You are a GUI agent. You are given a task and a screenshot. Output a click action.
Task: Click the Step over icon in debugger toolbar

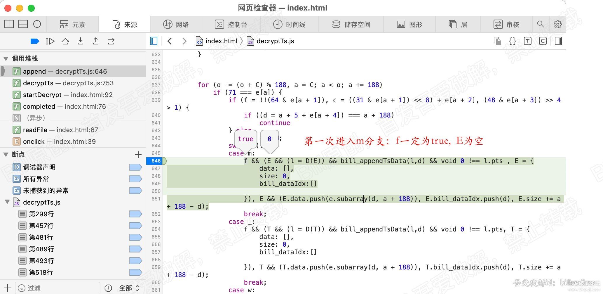[x=65, y=41]
